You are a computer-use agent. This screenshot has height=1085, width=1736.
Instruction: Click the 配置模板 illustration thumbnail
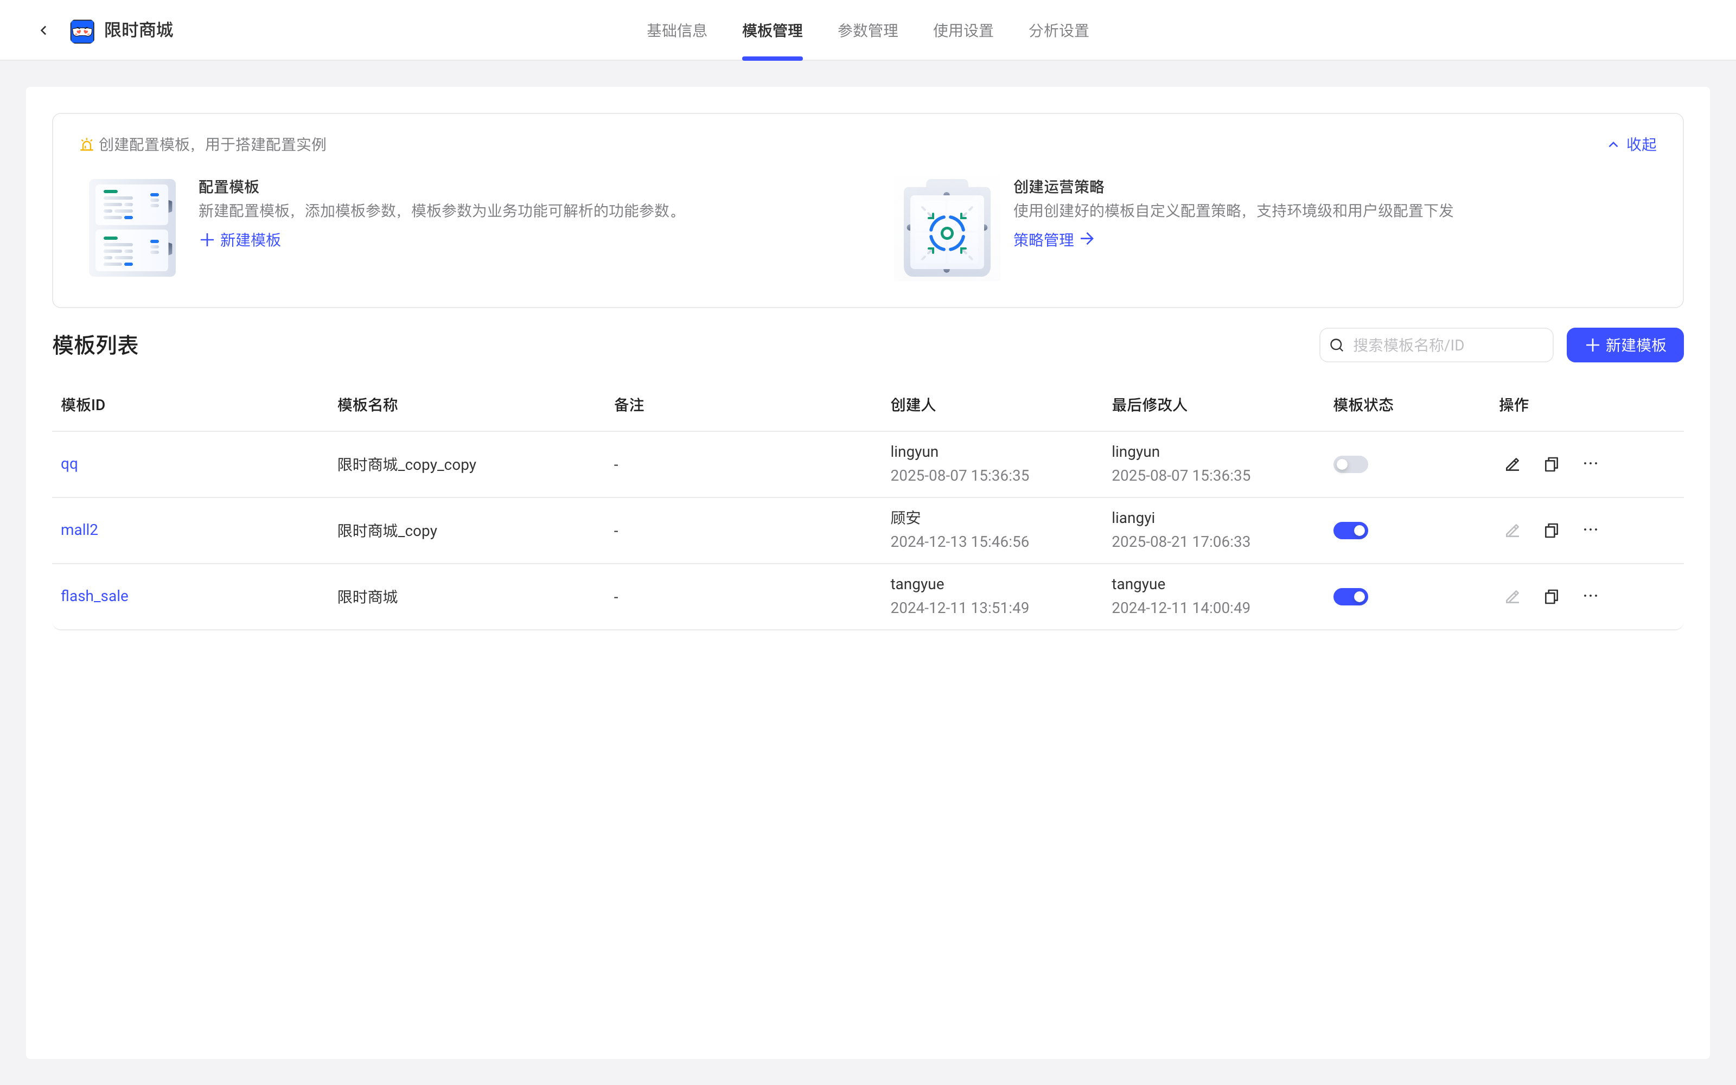click(132, 227)
